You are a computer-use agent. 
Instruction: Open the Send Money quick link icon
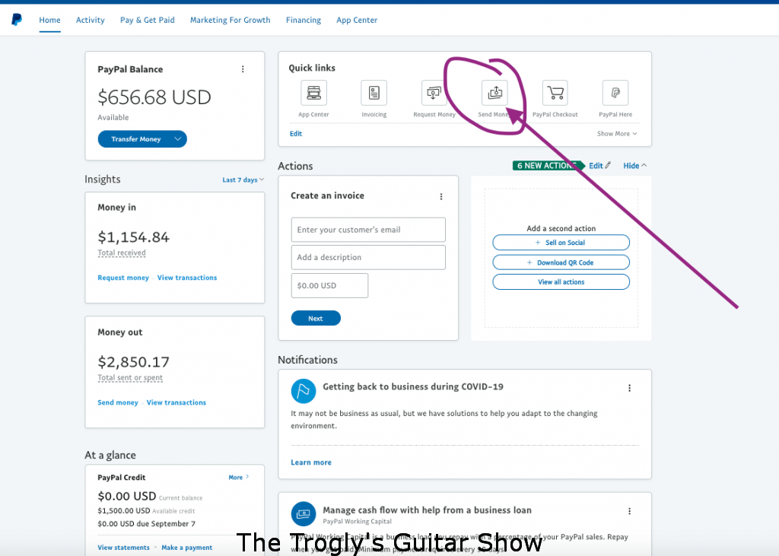(x=494, y=93)
